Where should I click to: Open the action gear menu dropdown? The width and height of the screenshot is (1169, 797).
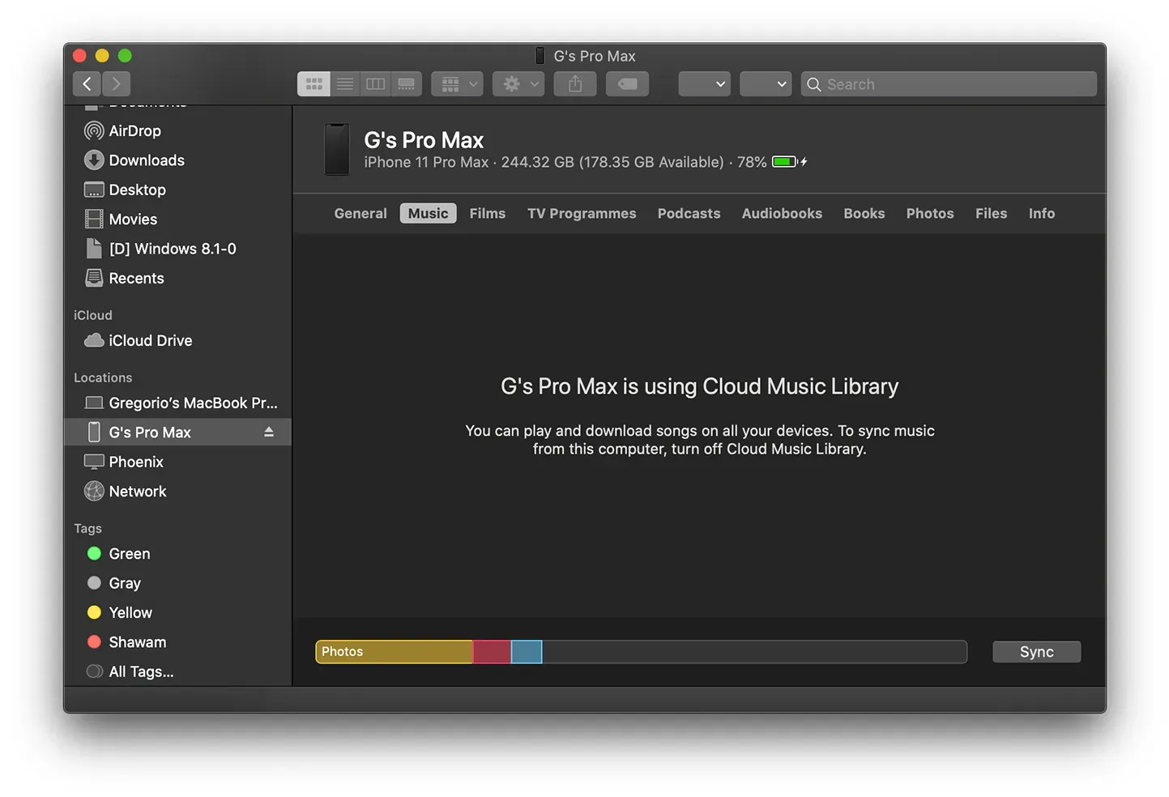[518, 83]
